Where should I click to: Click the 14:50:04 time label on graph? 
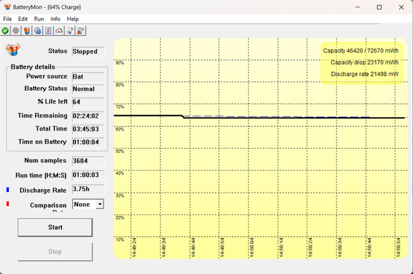251,247
